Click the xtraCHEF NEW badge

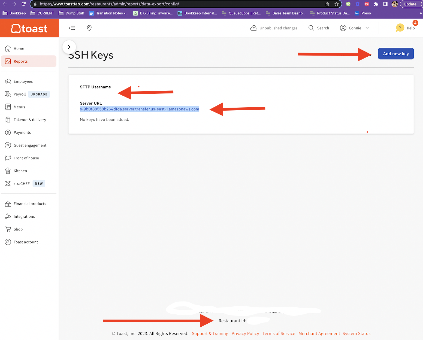[x=39, y=184]
